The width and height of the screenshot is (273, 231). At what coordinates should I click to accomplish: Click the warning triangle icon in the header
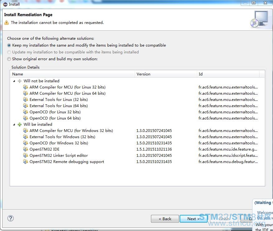tap(7, 23)
